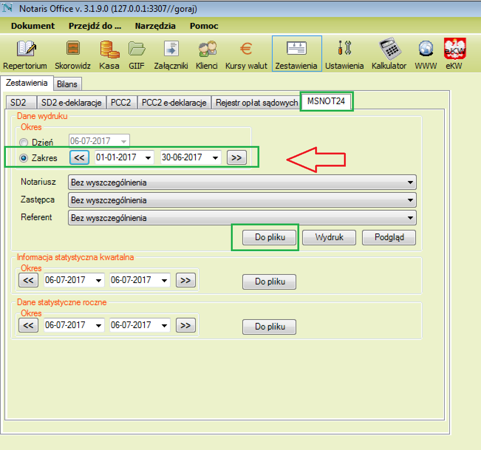The height and width of the screenshot is (450, 481).
Task: Switch to SD2 e-deklaracje tab
Action: click(x=71, y=102)
